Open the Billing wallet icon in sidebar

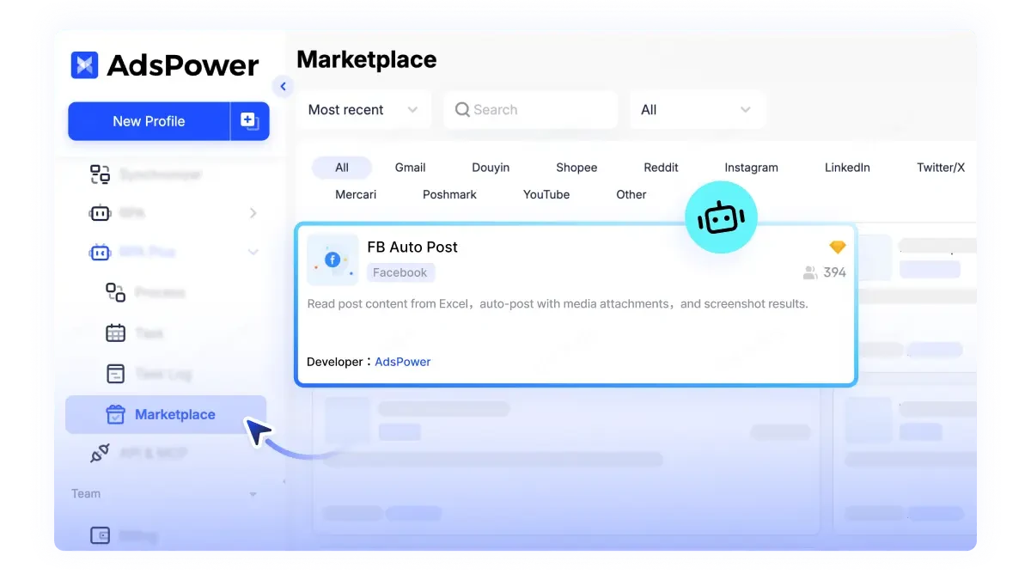[x=101, y=535]
